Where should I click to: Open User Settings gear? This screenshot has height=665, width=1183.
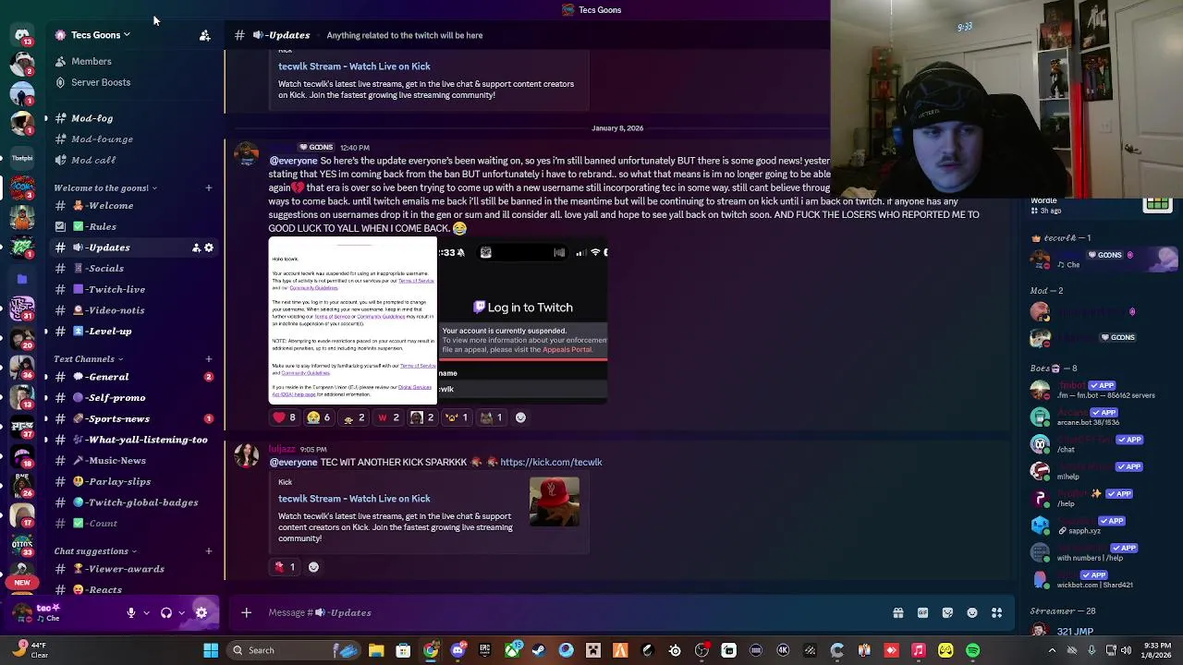tap(201, 612)
